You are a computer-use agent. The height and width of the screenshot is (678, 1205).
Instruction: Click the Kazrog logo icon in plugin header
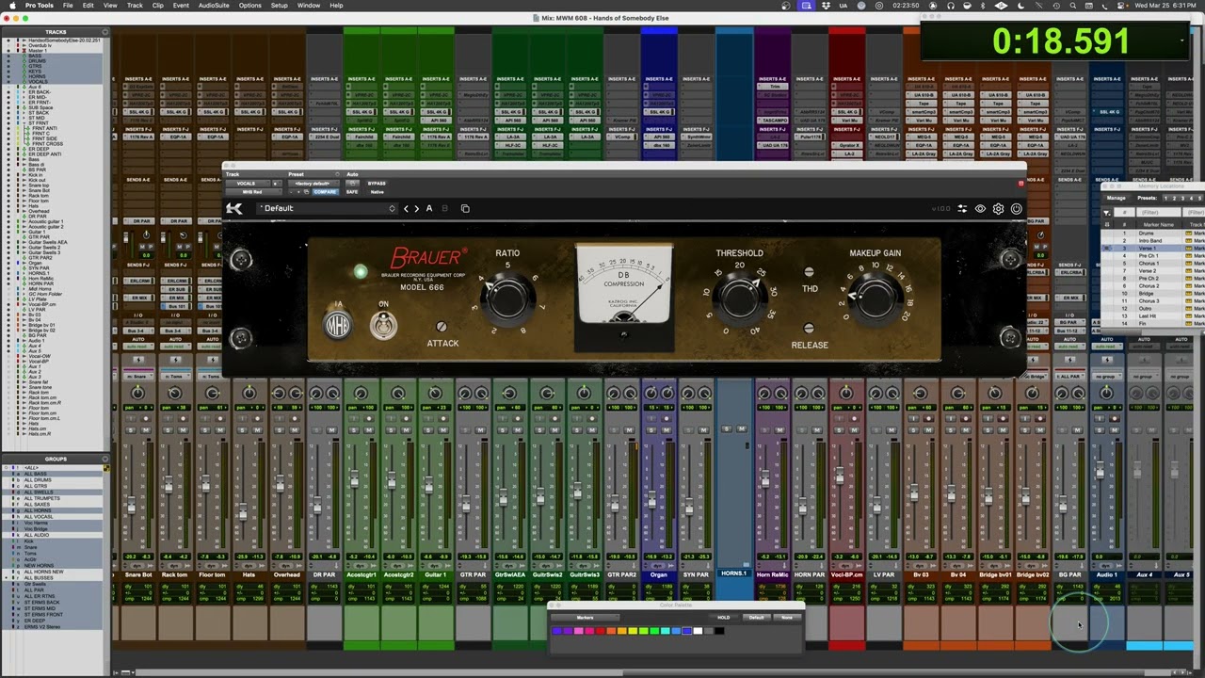point(234,209)
